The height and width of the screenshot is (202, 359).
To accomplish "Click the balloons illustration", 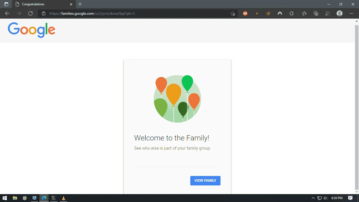I will tap(177, 99).
